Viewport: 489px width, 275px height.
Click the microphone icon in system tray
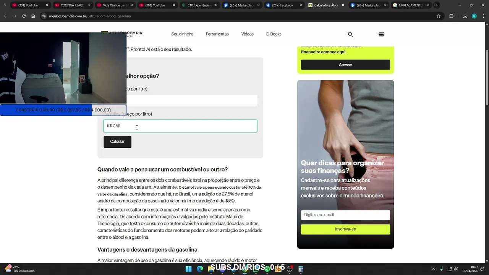[x=442, y=269]
